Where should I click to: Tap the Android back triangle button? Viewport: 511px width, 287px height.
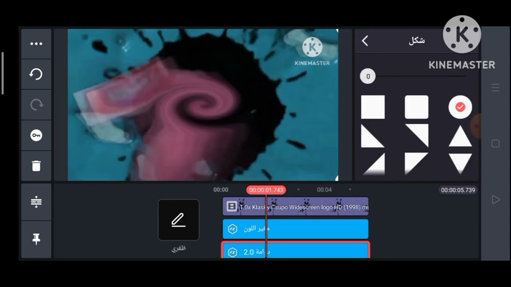pyautogui.click(x=495, y=199)
